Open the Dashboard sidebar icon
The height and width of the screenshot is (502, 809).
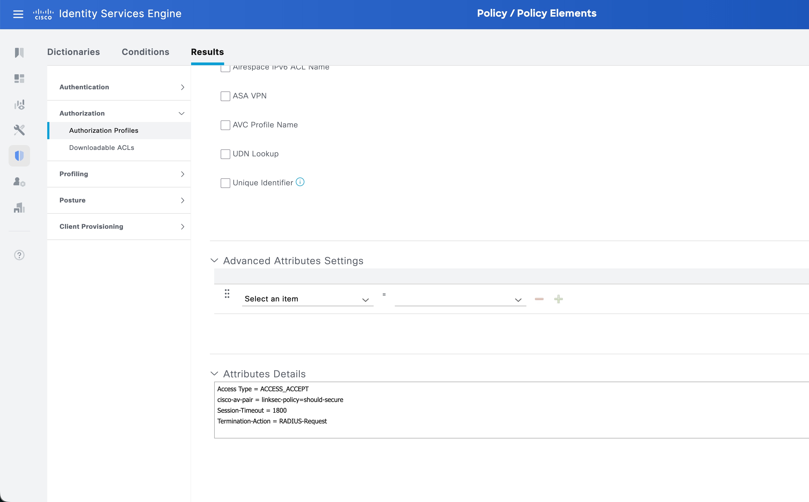point(19,79)
